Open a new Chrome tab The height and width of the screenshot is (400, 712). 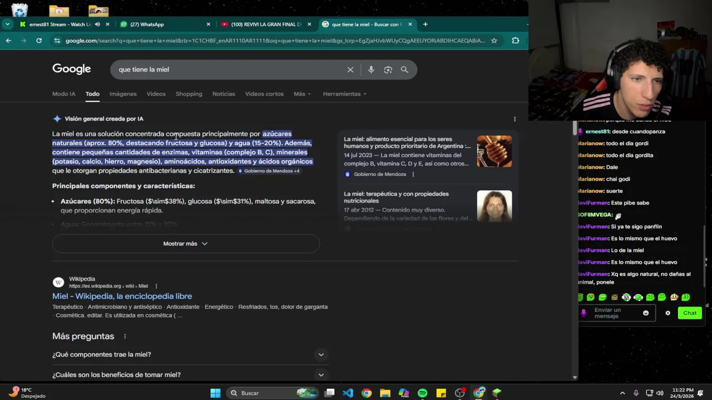[x=426, y=24]
